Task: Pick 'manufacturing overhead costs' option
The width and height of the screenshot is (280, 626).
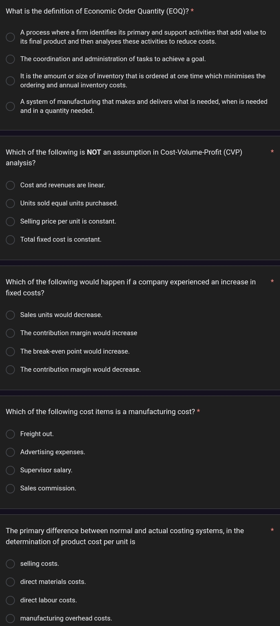Action: pyautogui.click(x=10, y=619)
